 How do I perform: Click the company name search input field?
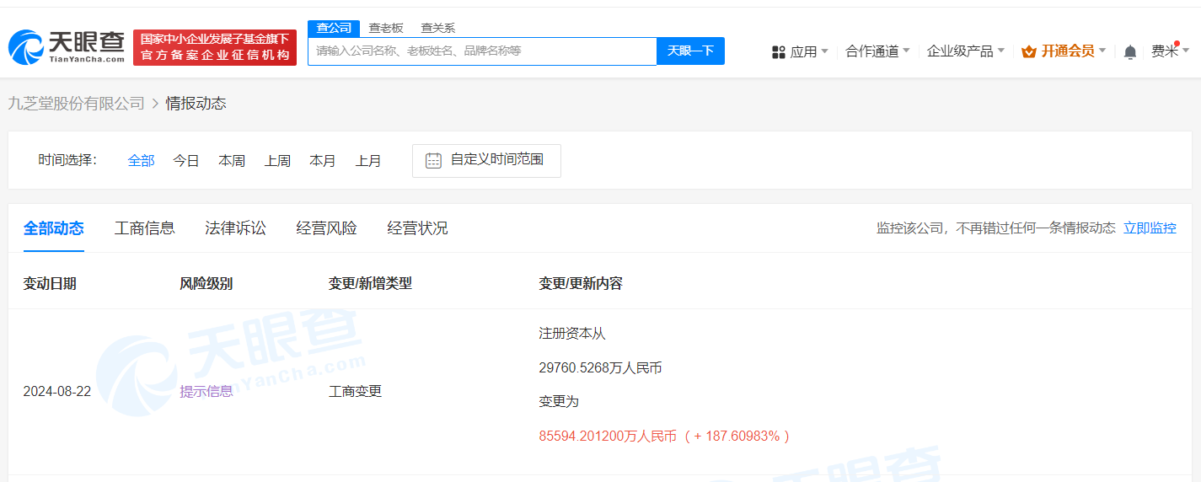[x=481, y=51]
